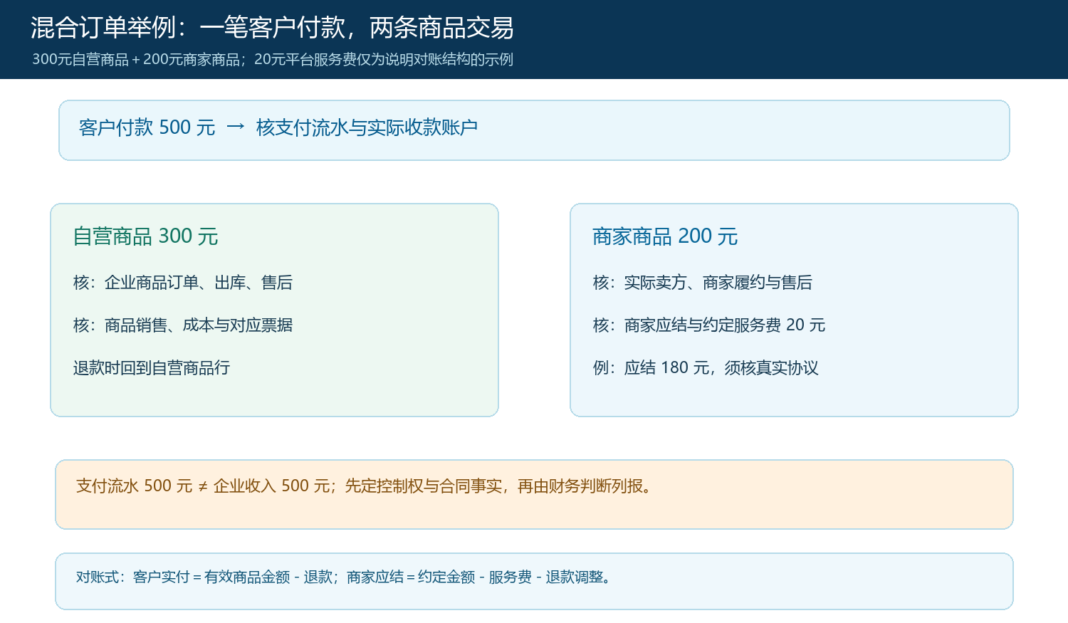
Task: Click the line 核：实际卖方、商家履约与售后
Action: (x=703, y=283)
